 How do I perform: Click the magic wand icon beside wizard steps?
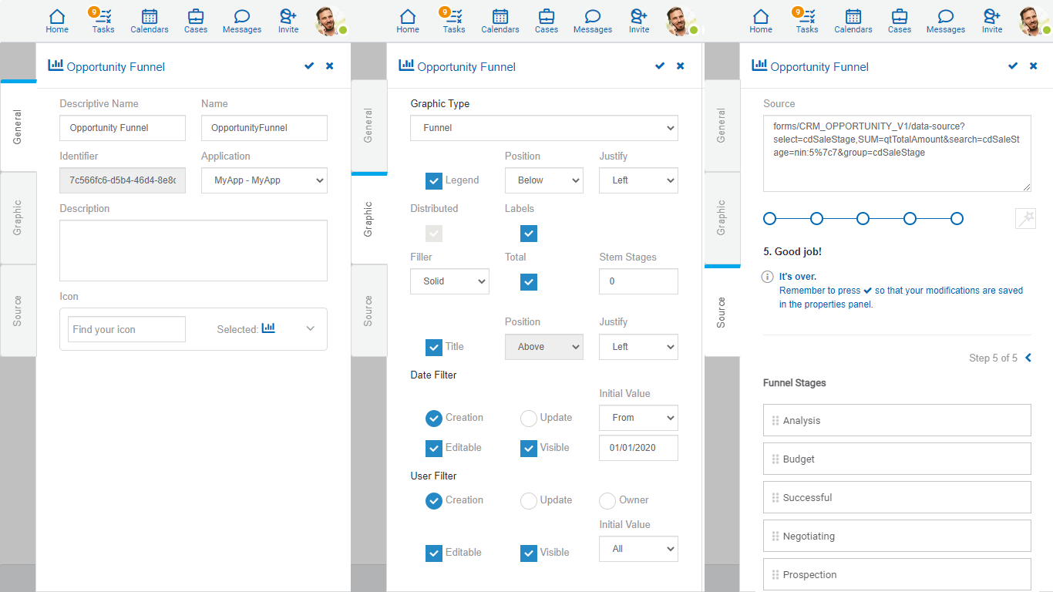click(x=1024, y=219)
